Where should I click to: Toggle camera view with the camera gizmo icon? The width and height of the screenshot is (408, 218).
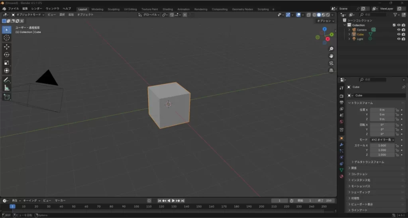[331, 63]
